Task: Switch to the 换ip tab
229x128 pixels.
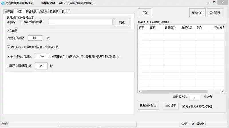Action: (x=65, y=11)
